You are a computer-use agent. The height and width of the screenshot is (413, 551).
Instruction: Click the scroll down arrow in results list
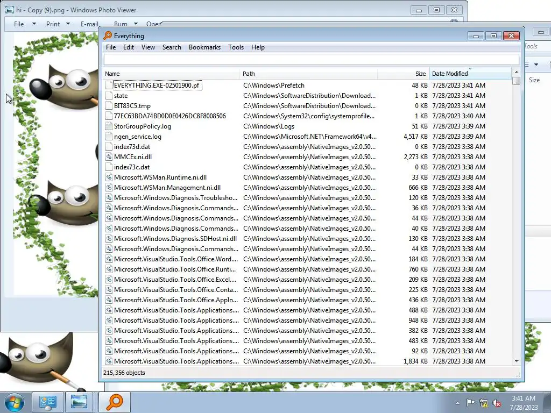tap(516, 361)
